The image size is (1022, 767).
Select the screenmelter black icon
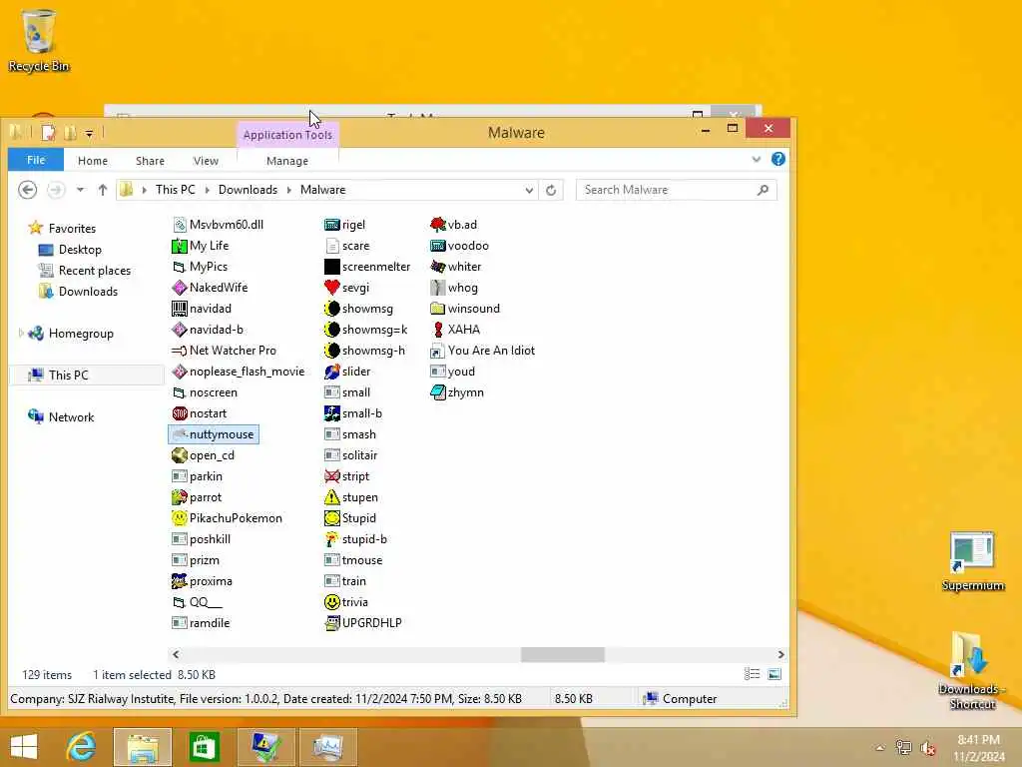point(331,267)
